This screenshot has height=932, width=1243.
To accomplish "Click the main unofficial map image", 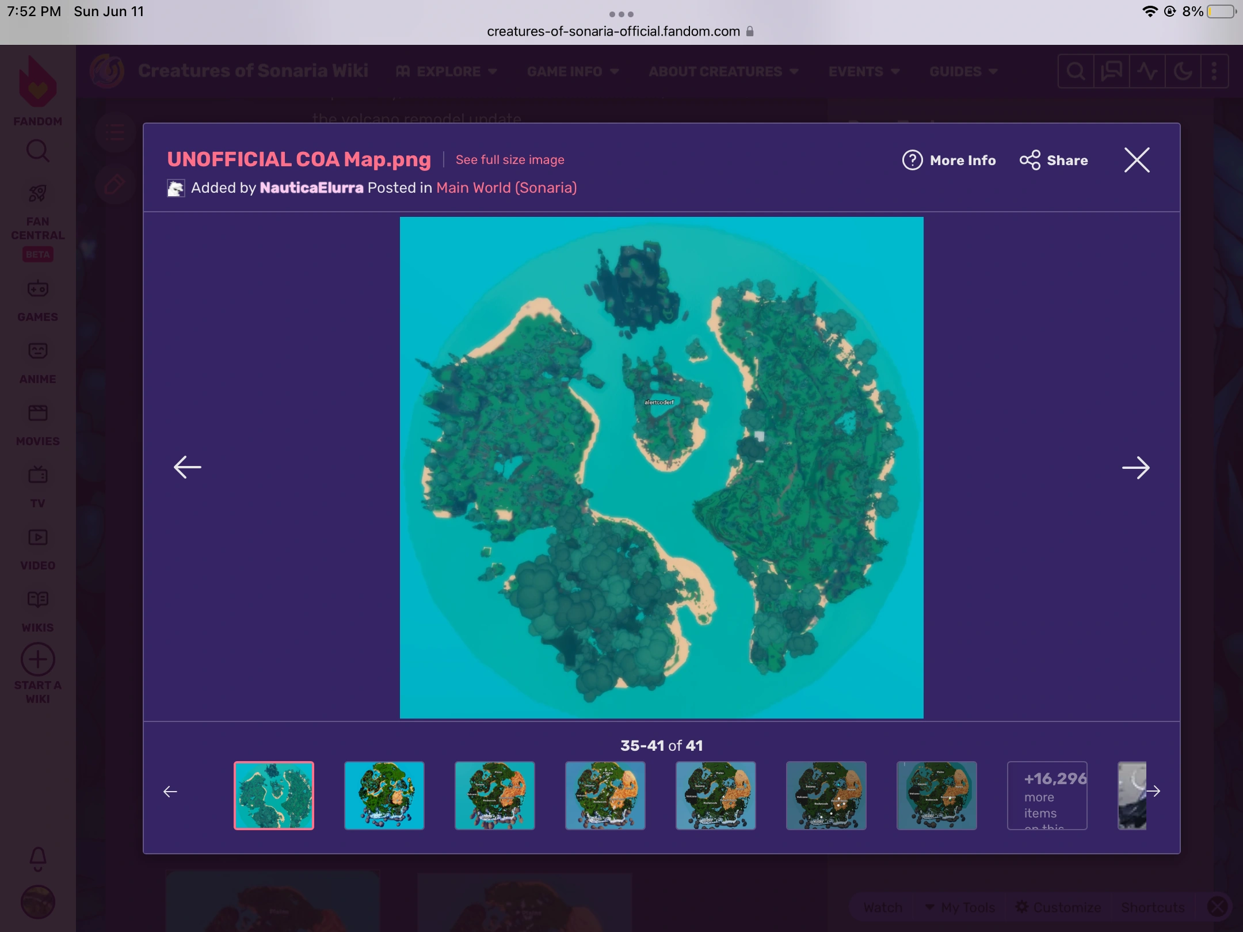I will click(x=662, y=468).
